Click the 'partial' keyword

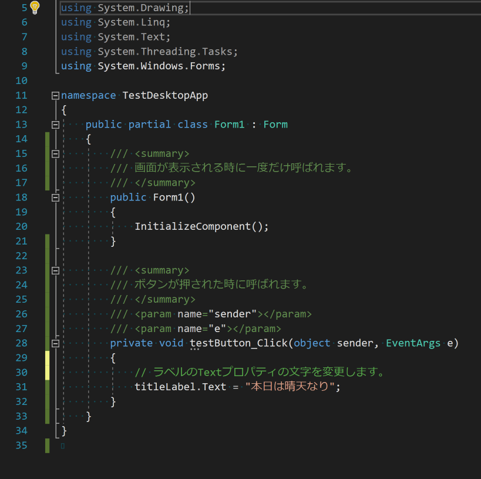pyautogui.click(x=149, y=125)
